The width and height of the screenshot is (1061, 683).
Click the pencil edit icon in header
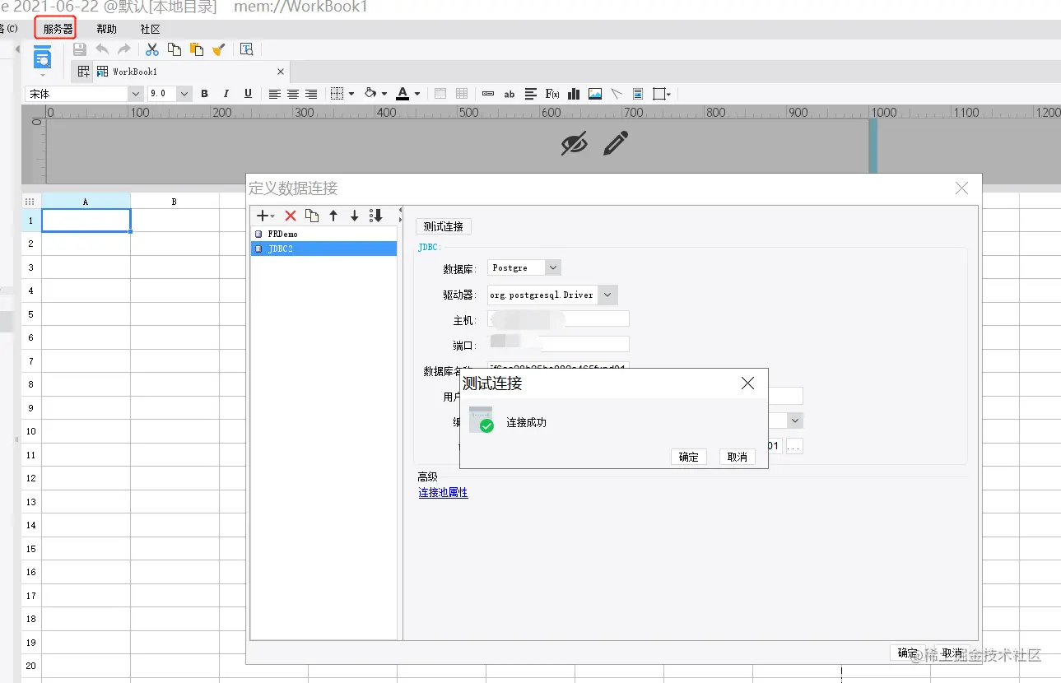pos(616,143)
